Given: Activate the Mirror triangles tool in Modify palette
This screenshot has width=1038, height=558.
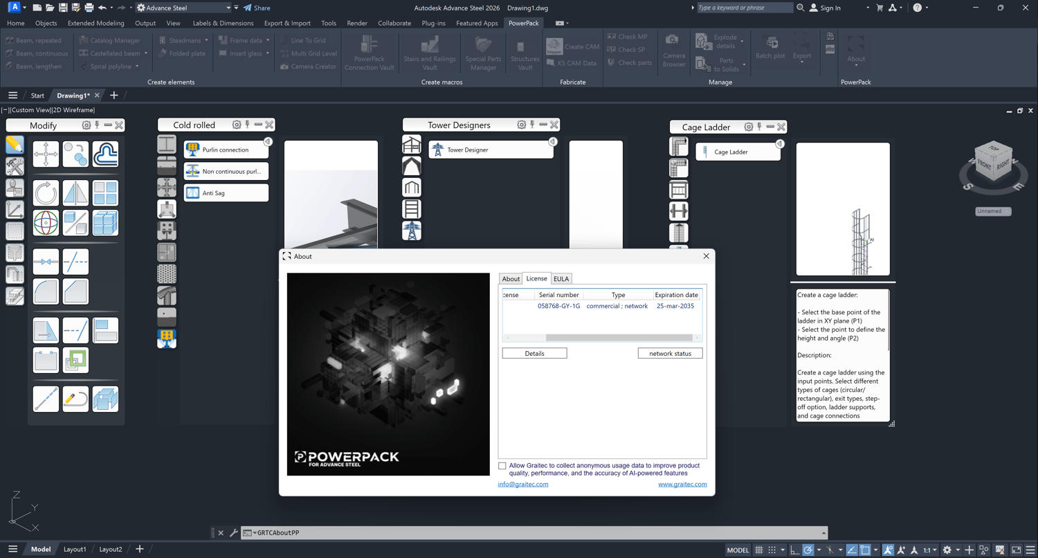Looking at the screenshot, I should (75, 193).
